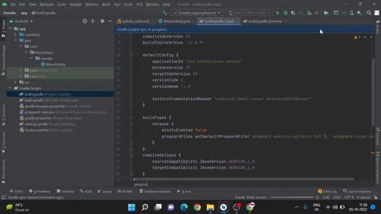The height and width of the screenshot is (214, 381).
Task: Open Windows Start menu
Action: point(132,207)
